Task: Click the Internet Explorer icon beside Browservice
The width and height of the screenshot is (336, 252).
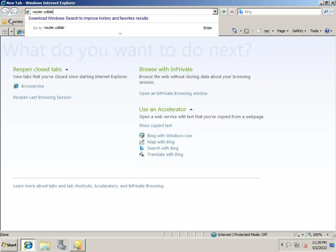Action: coord(16,86)
